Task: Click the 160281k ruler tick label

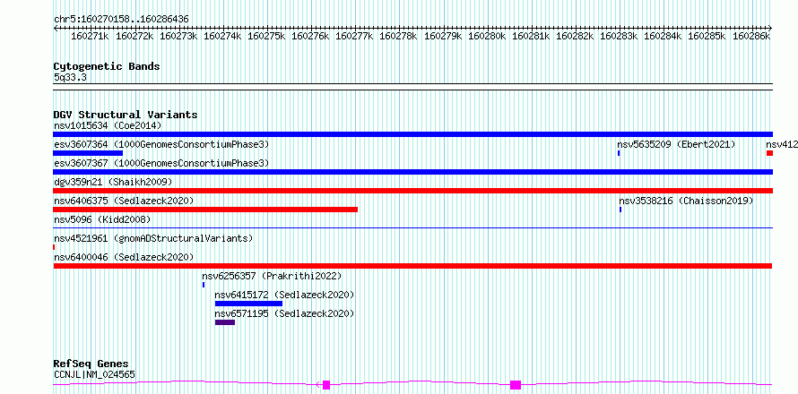Action: (x=531, y=36)
